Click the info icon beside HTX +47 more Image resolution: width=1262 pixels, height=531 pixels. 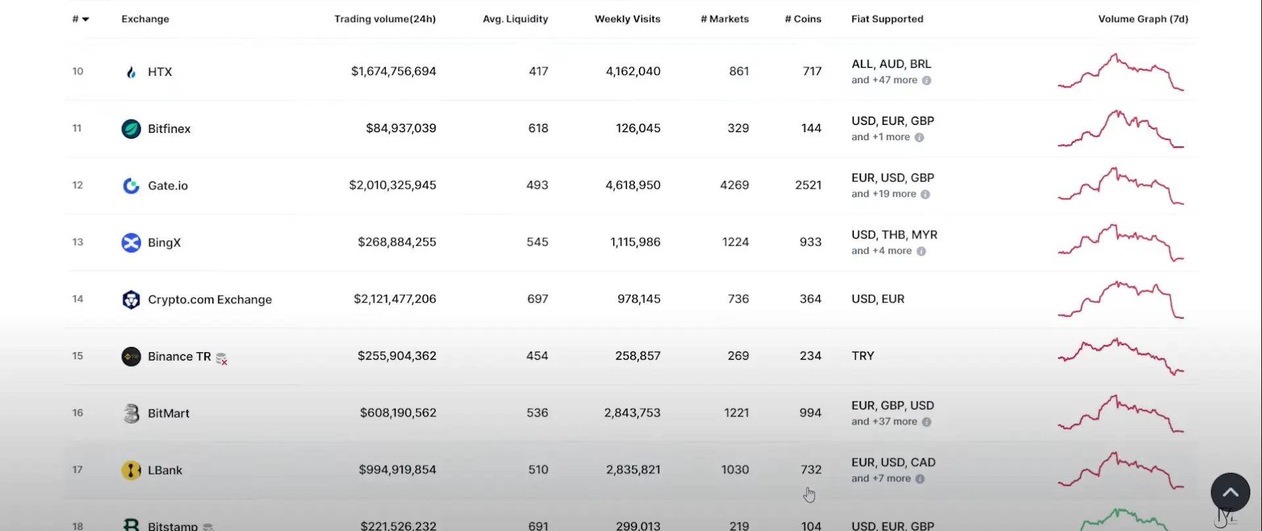pos(927,80)
